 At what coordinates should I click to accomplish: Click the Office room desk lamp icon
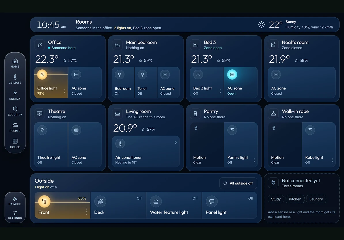coord(39,45)
